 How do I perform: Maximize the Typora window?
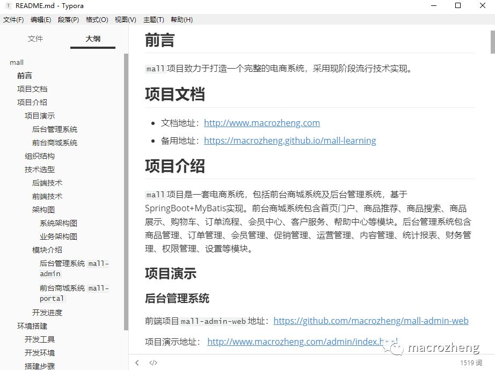[x=458, y=6]
